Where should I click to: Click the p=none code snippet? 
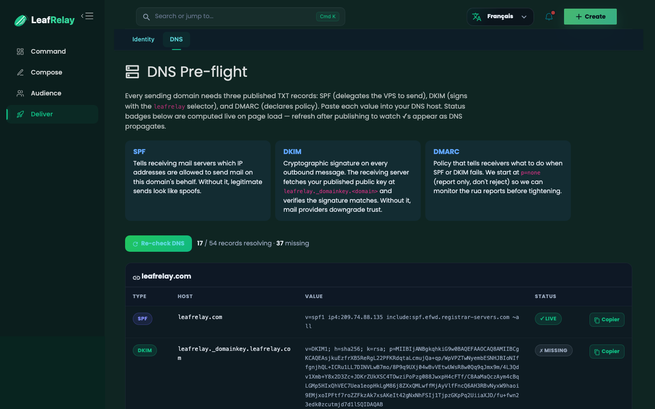(x=530, y=173)
